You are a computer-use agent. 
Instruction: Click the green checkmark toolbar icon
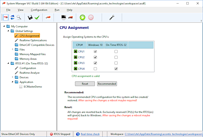(37, 18)
